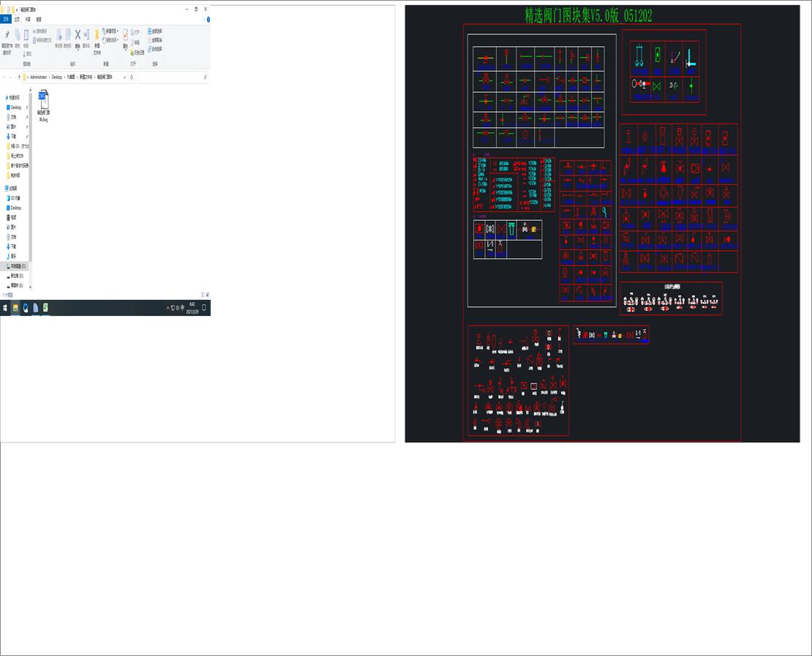
Task: Select the Rename icon in ribbon
Action: coord(86,35)
